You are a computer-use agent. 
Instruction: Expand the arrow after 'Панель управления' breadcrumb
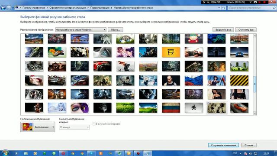coord(47,8)
